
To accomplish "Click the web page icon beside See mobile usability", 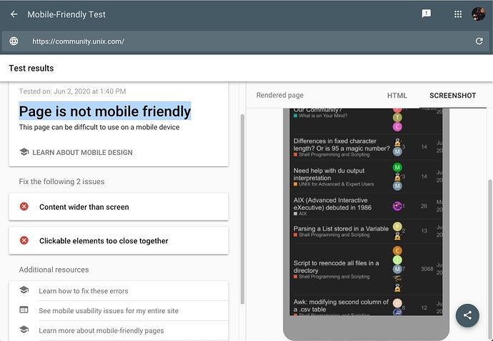I will point(24,310).
